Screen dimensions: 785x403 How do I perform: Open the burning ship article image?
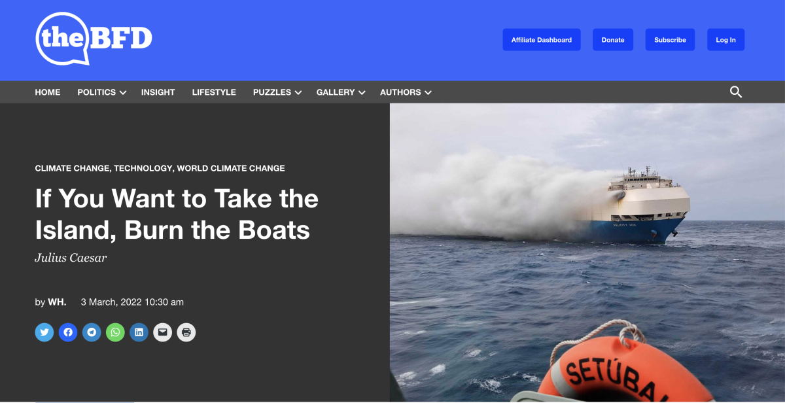click(x=587, y=253)
